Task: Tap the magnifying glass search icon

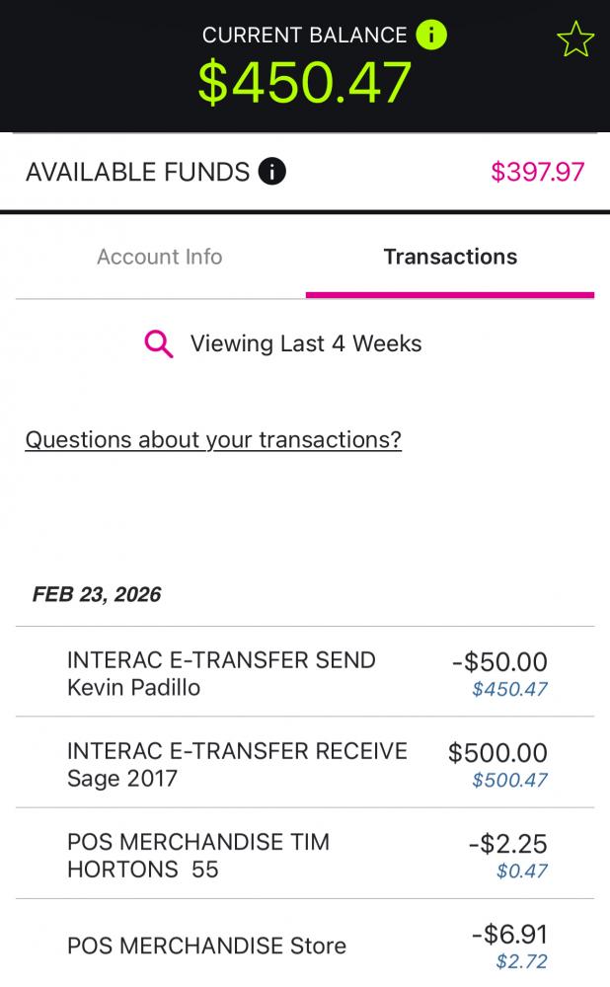Action: coord(159,343)
